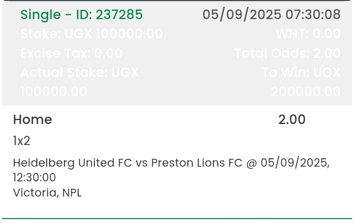Click the To Win UGX label
The image size is (354, 223).
(301, 73)
